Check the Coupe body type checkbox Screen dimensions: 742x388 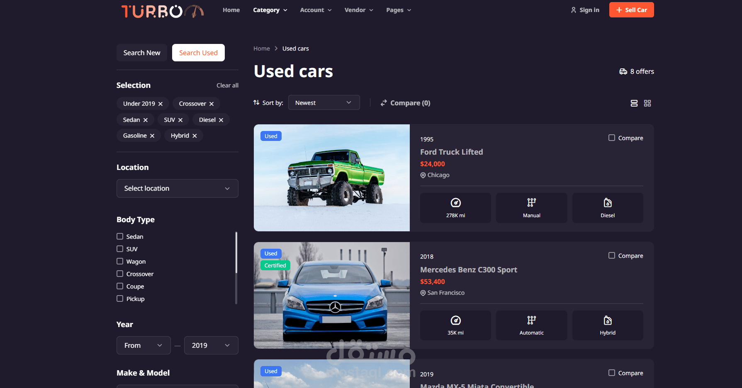pos(120,286)
